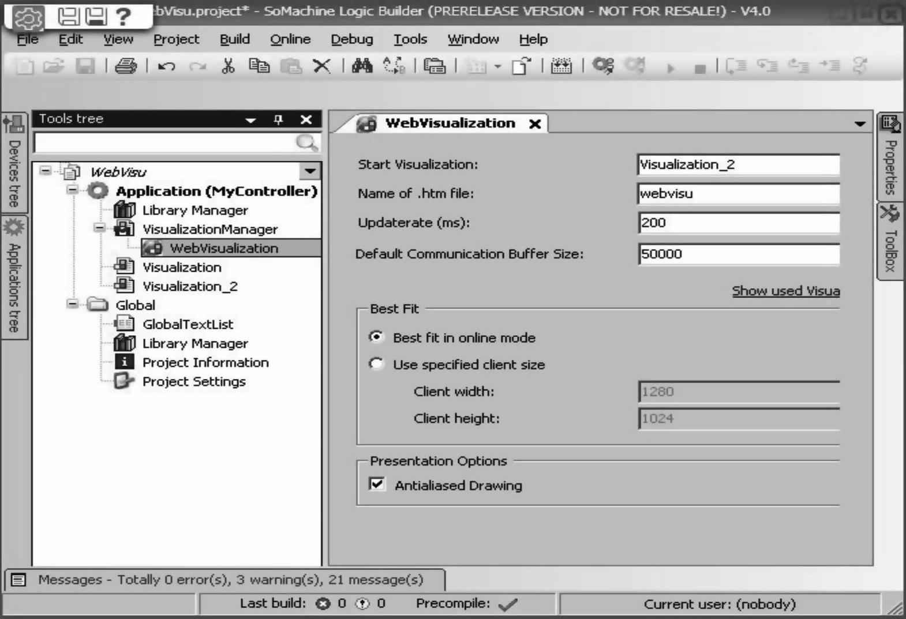This screenshot has width=906, height=619.
Task: Collapse the VisualizationManager node
Action: click(x=100, y=228)
